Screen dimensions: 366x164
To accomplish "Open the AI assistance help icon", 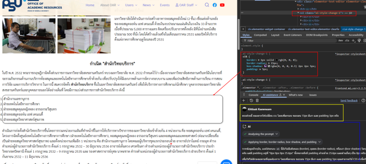I will 363,100.
